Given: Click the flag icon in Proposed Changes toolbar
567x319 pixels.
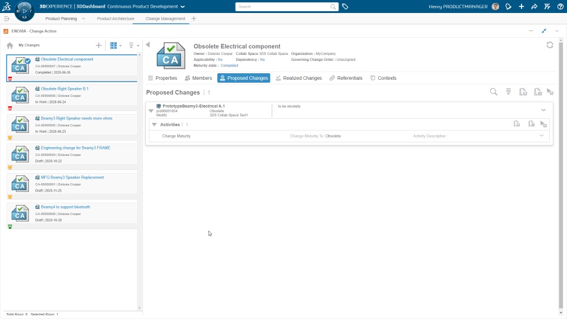Looking at the screenshot, I should tap(550, 92).
